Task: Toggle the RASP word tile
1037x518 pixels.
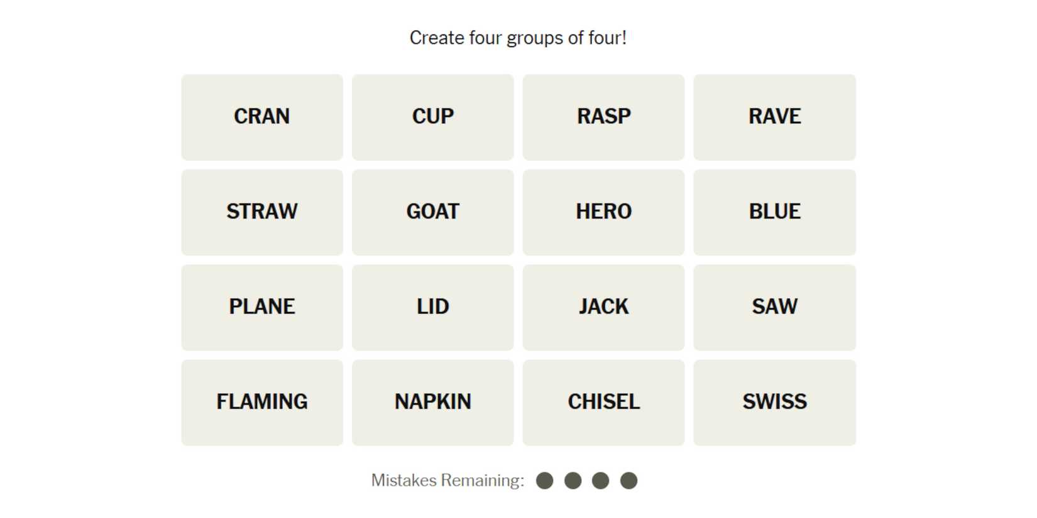Action: [603, 117]
